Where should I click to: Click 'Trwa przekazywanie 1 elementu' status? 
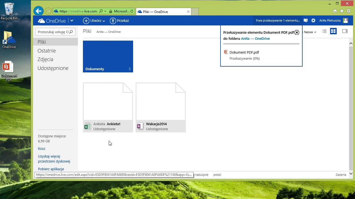pyautogui.click(x=278, y=20)
